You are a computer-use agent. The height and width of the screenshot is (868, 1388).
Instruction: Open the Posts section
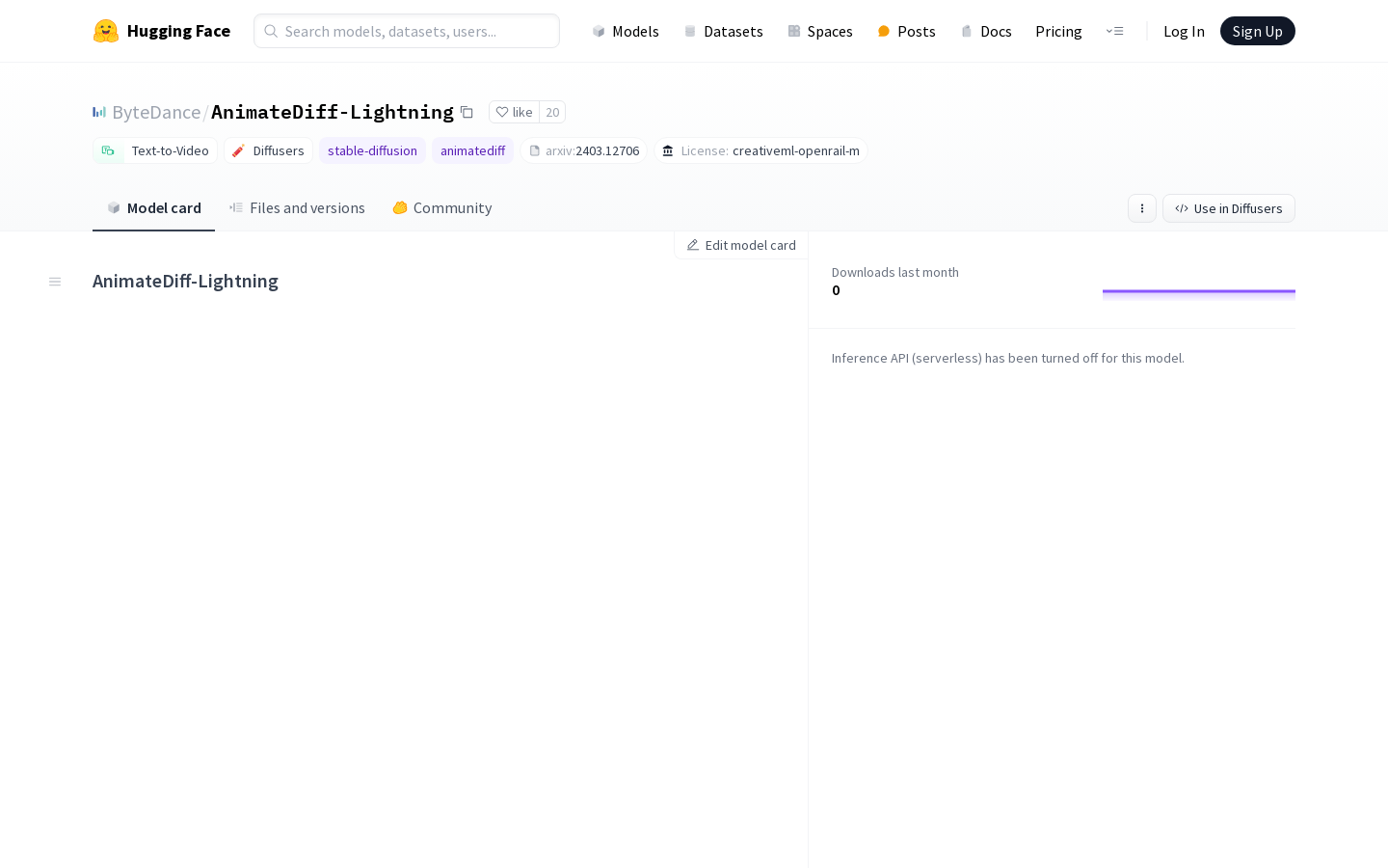click(x=906, y=31)
